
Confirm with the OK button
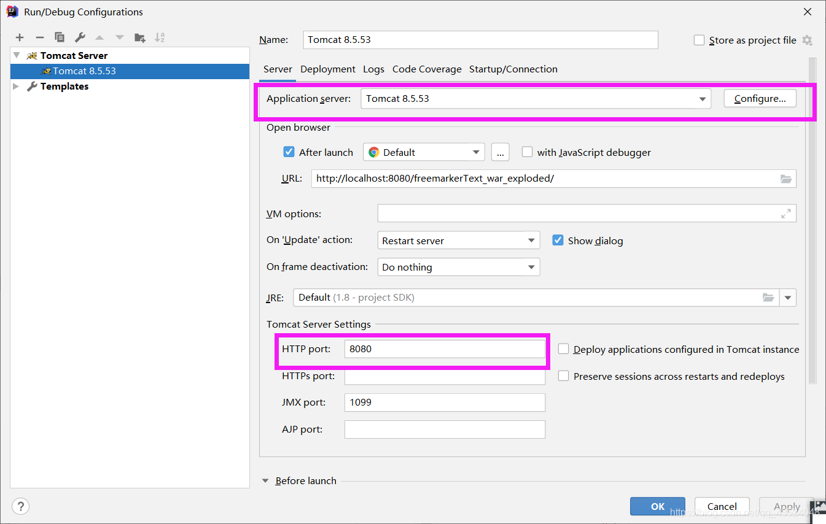(x=658, y=506)
